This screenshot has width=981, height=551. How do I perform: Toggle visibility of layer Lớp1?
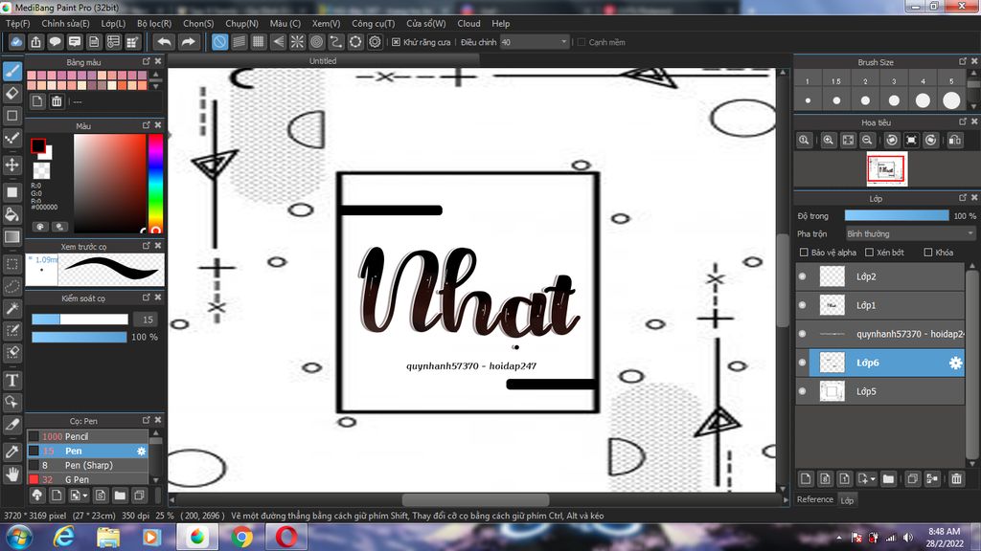803,305
